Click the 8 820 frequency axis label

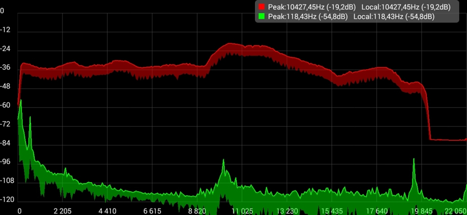[x=197, y=211]
